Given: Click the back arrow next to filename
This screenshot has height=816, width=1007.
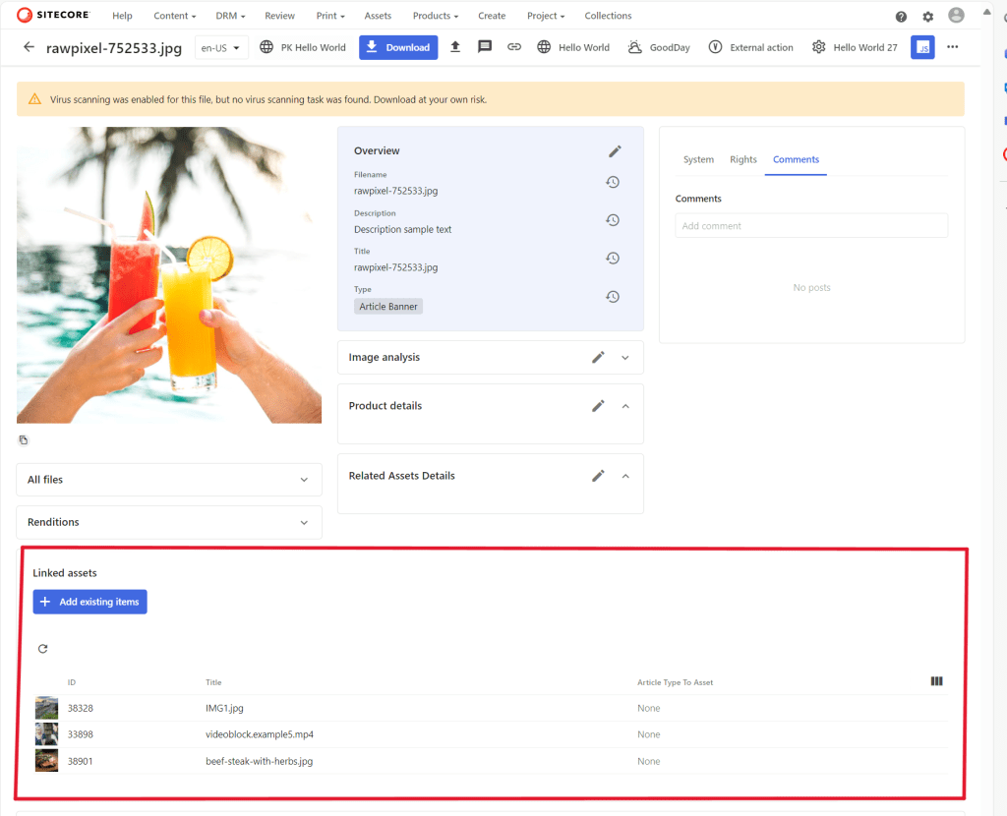Looking at the screenshot, I should (29, 47).
